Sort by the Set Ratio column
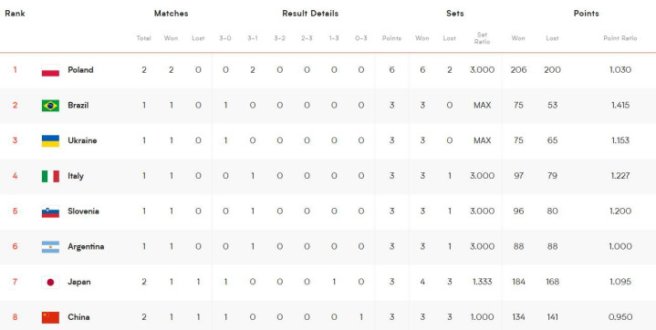 click(x=482, y=38)
